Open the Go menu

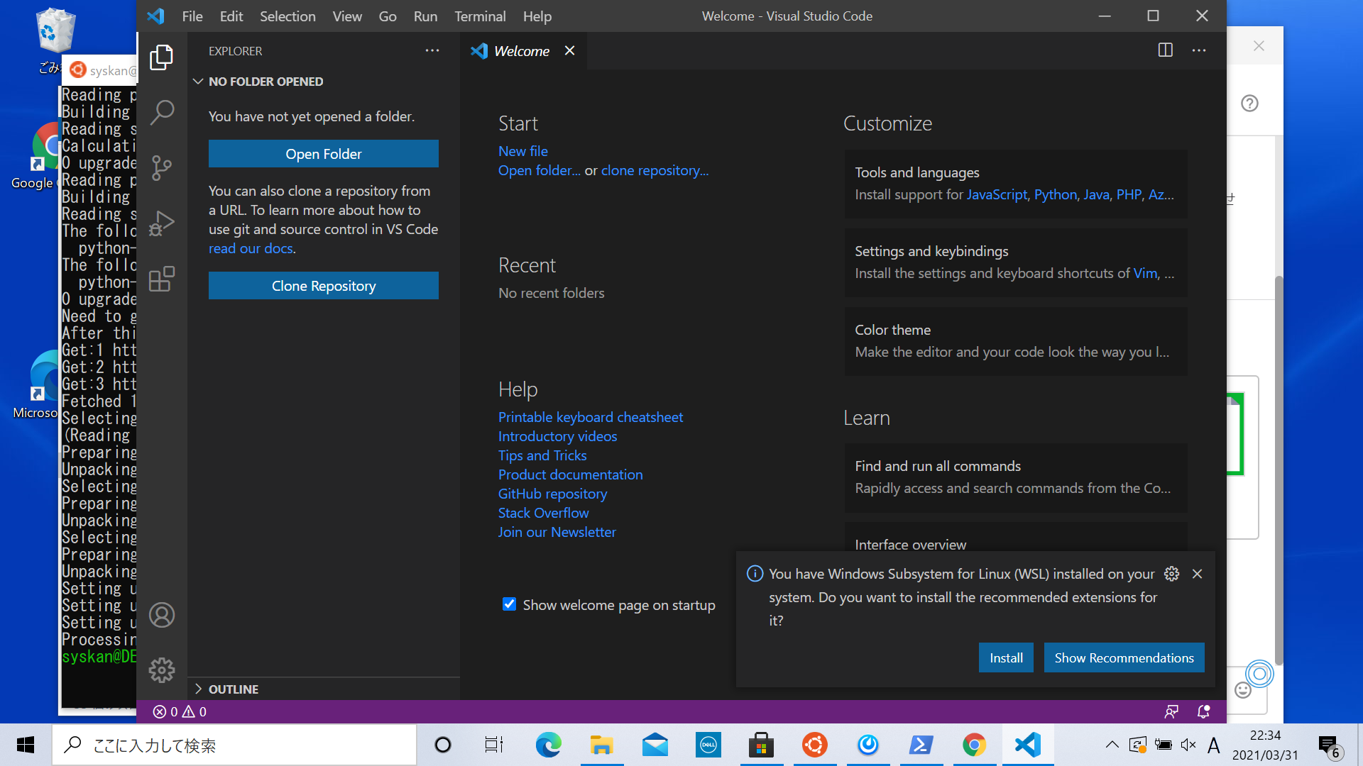coord(388,16)
